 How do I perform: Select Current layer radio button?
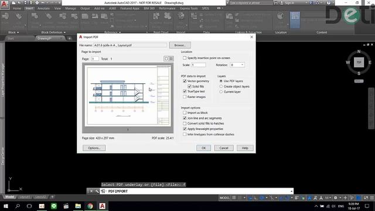pyautogui.click(x=221, y=92)
